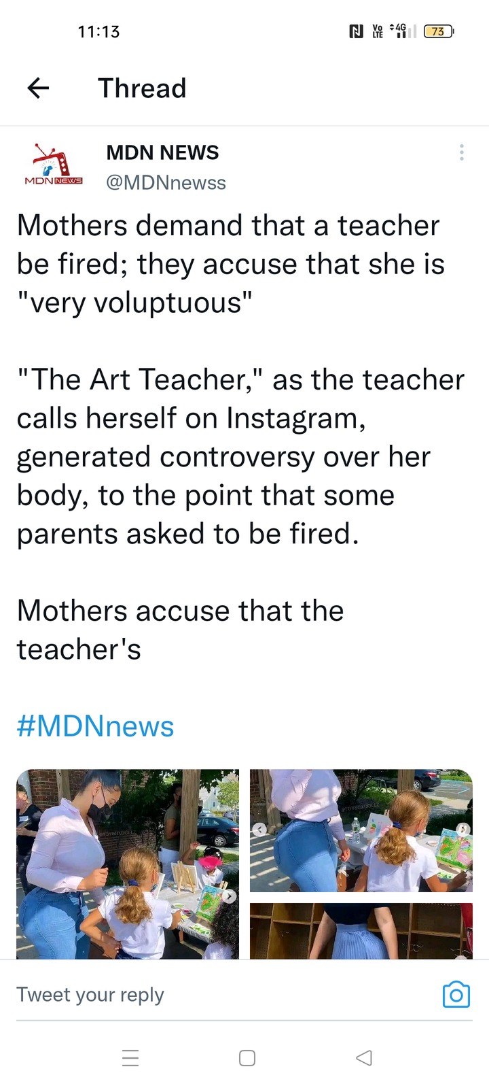Screen dimensions: 489x1088
Task: Tap the 11:13 clock in the status bar
Action: pos(98,31)
